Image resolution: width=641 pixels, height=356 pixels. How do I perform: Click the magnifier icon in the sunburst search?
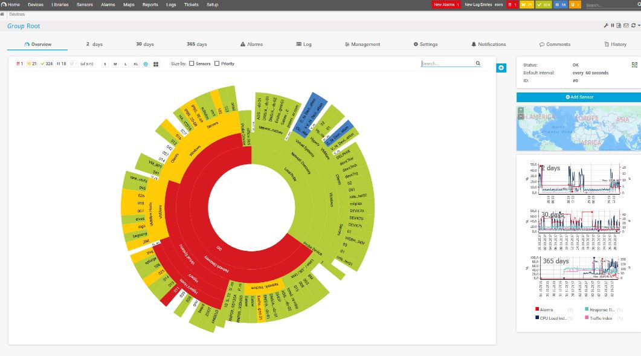tap(478, 63)
